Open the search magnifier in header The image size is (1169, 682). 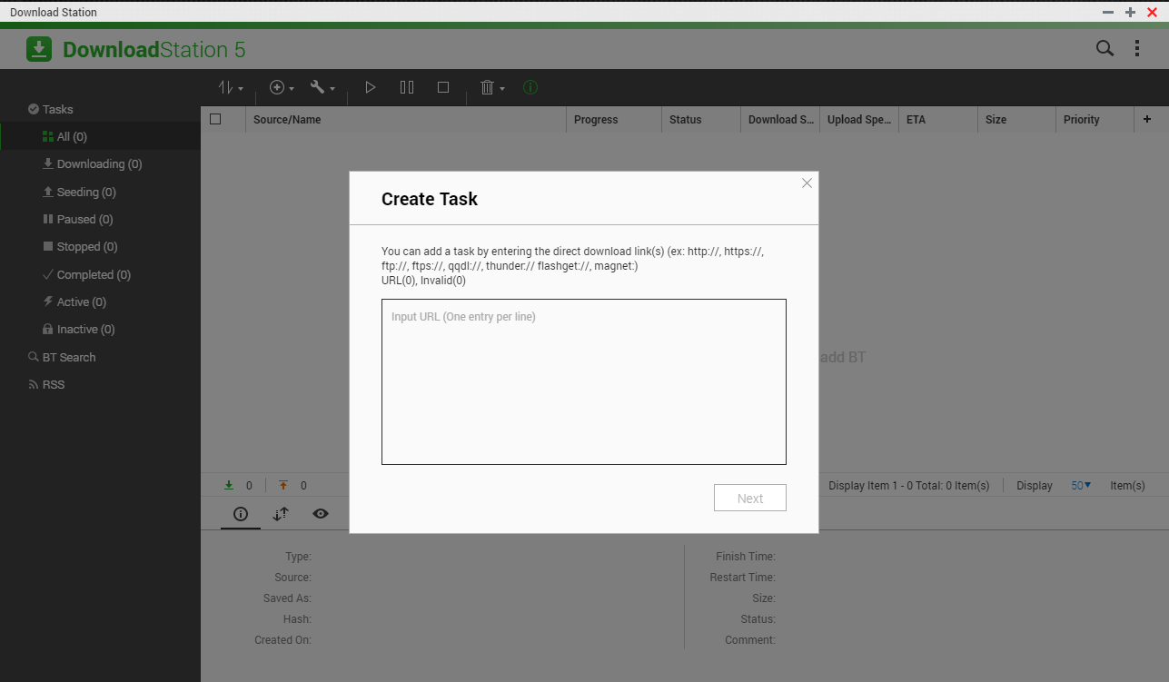(1105, 49)
